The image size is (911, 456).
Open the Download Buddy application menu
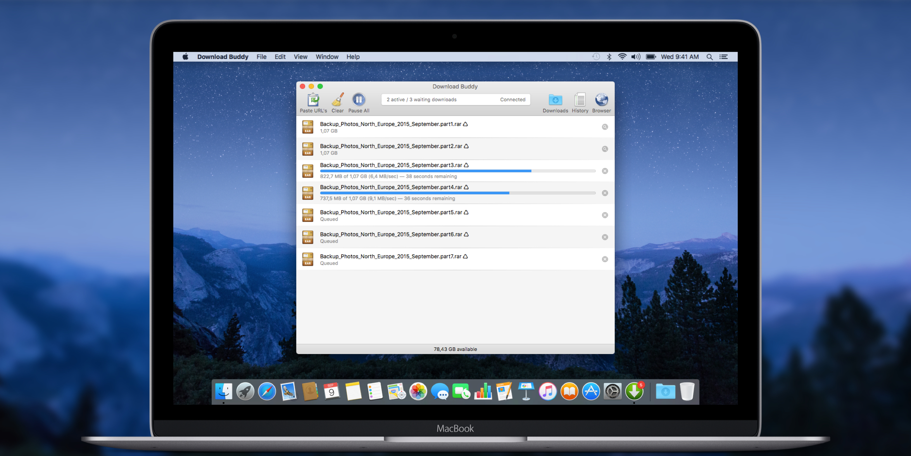(x=223, y=57)
